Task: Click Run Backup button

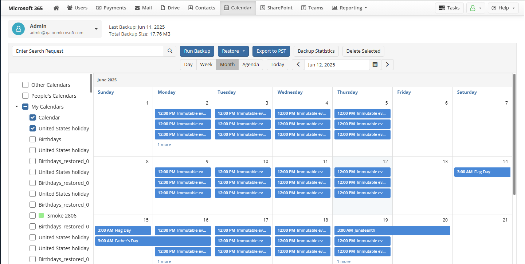Action: tap(197, 51)
